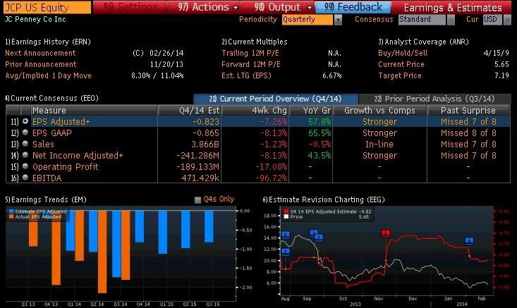Select the EPS GAAP radio button
The height and width of the screenshot is (308, 517).
click(25, 133)
